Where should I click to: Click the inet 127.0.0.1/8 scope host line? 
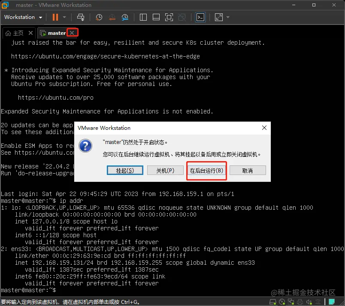(x=66, y=221)
